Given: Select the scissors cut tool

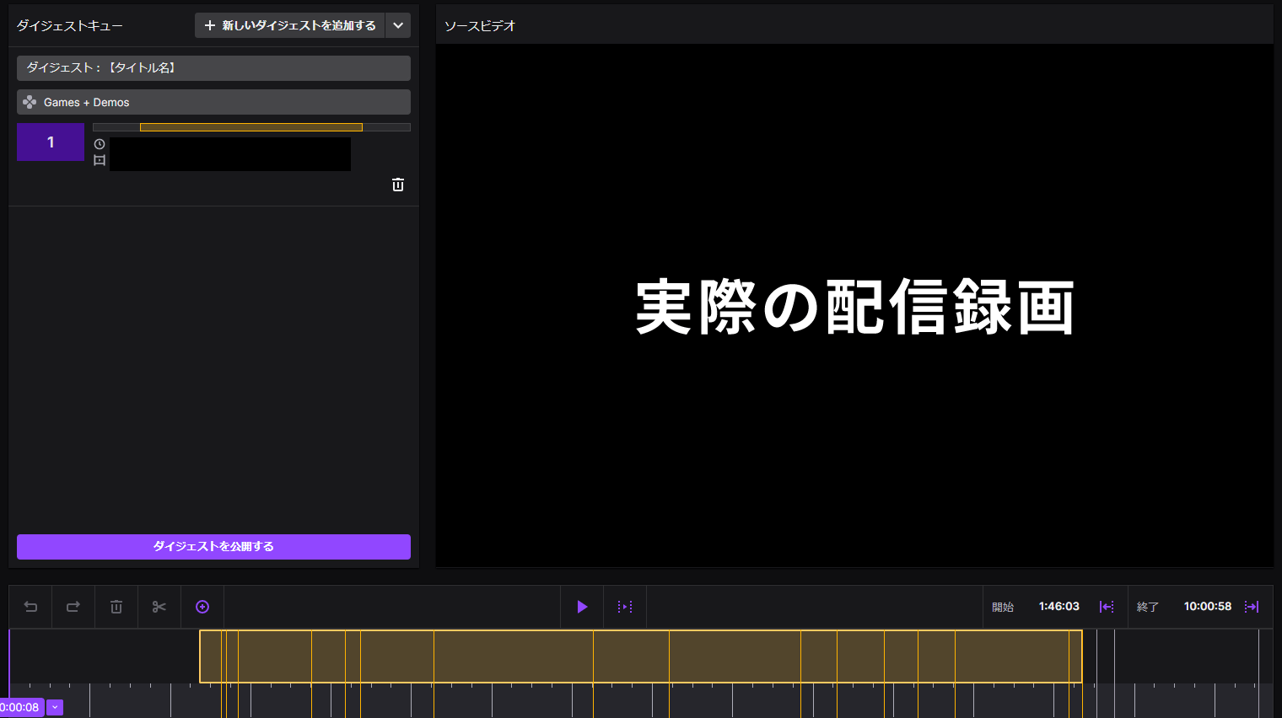Looking at the screenshot, I should [159, 607].
